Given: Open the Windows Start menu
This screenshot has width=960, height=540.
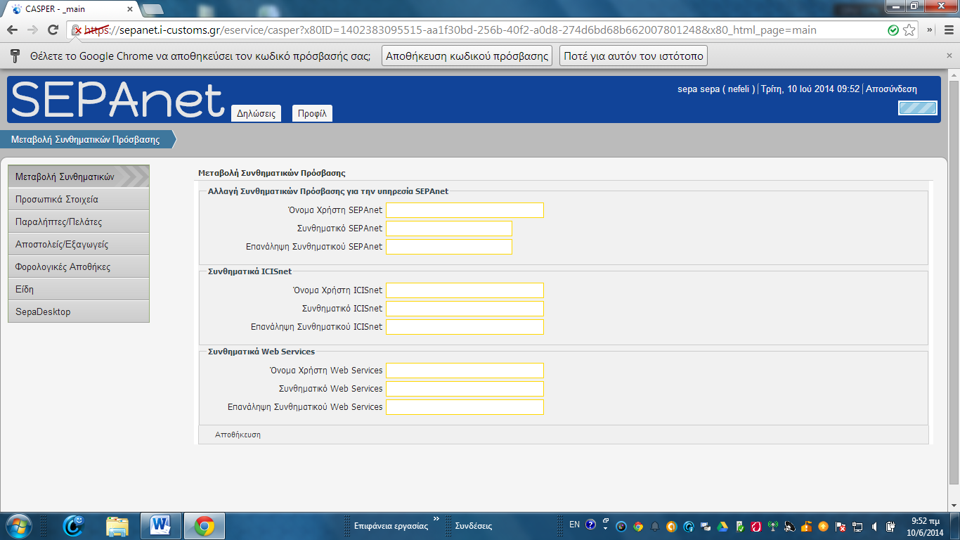Looking at the screenshot, I should point(18,526).
